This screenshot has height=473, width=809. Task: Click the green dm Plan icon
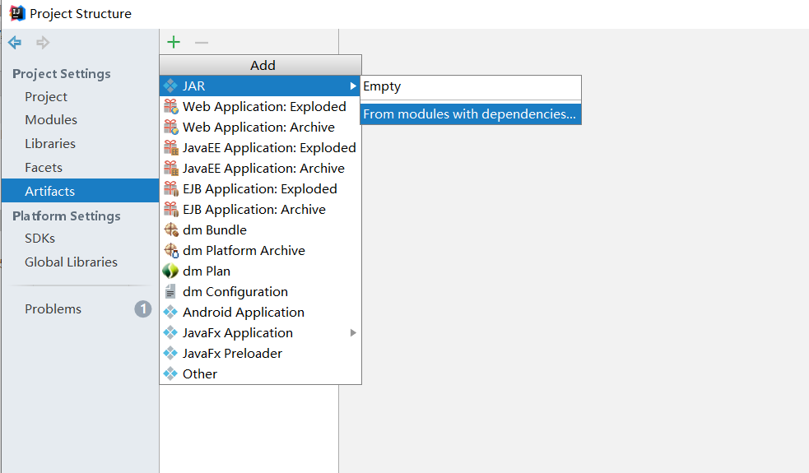pos(170,271)
